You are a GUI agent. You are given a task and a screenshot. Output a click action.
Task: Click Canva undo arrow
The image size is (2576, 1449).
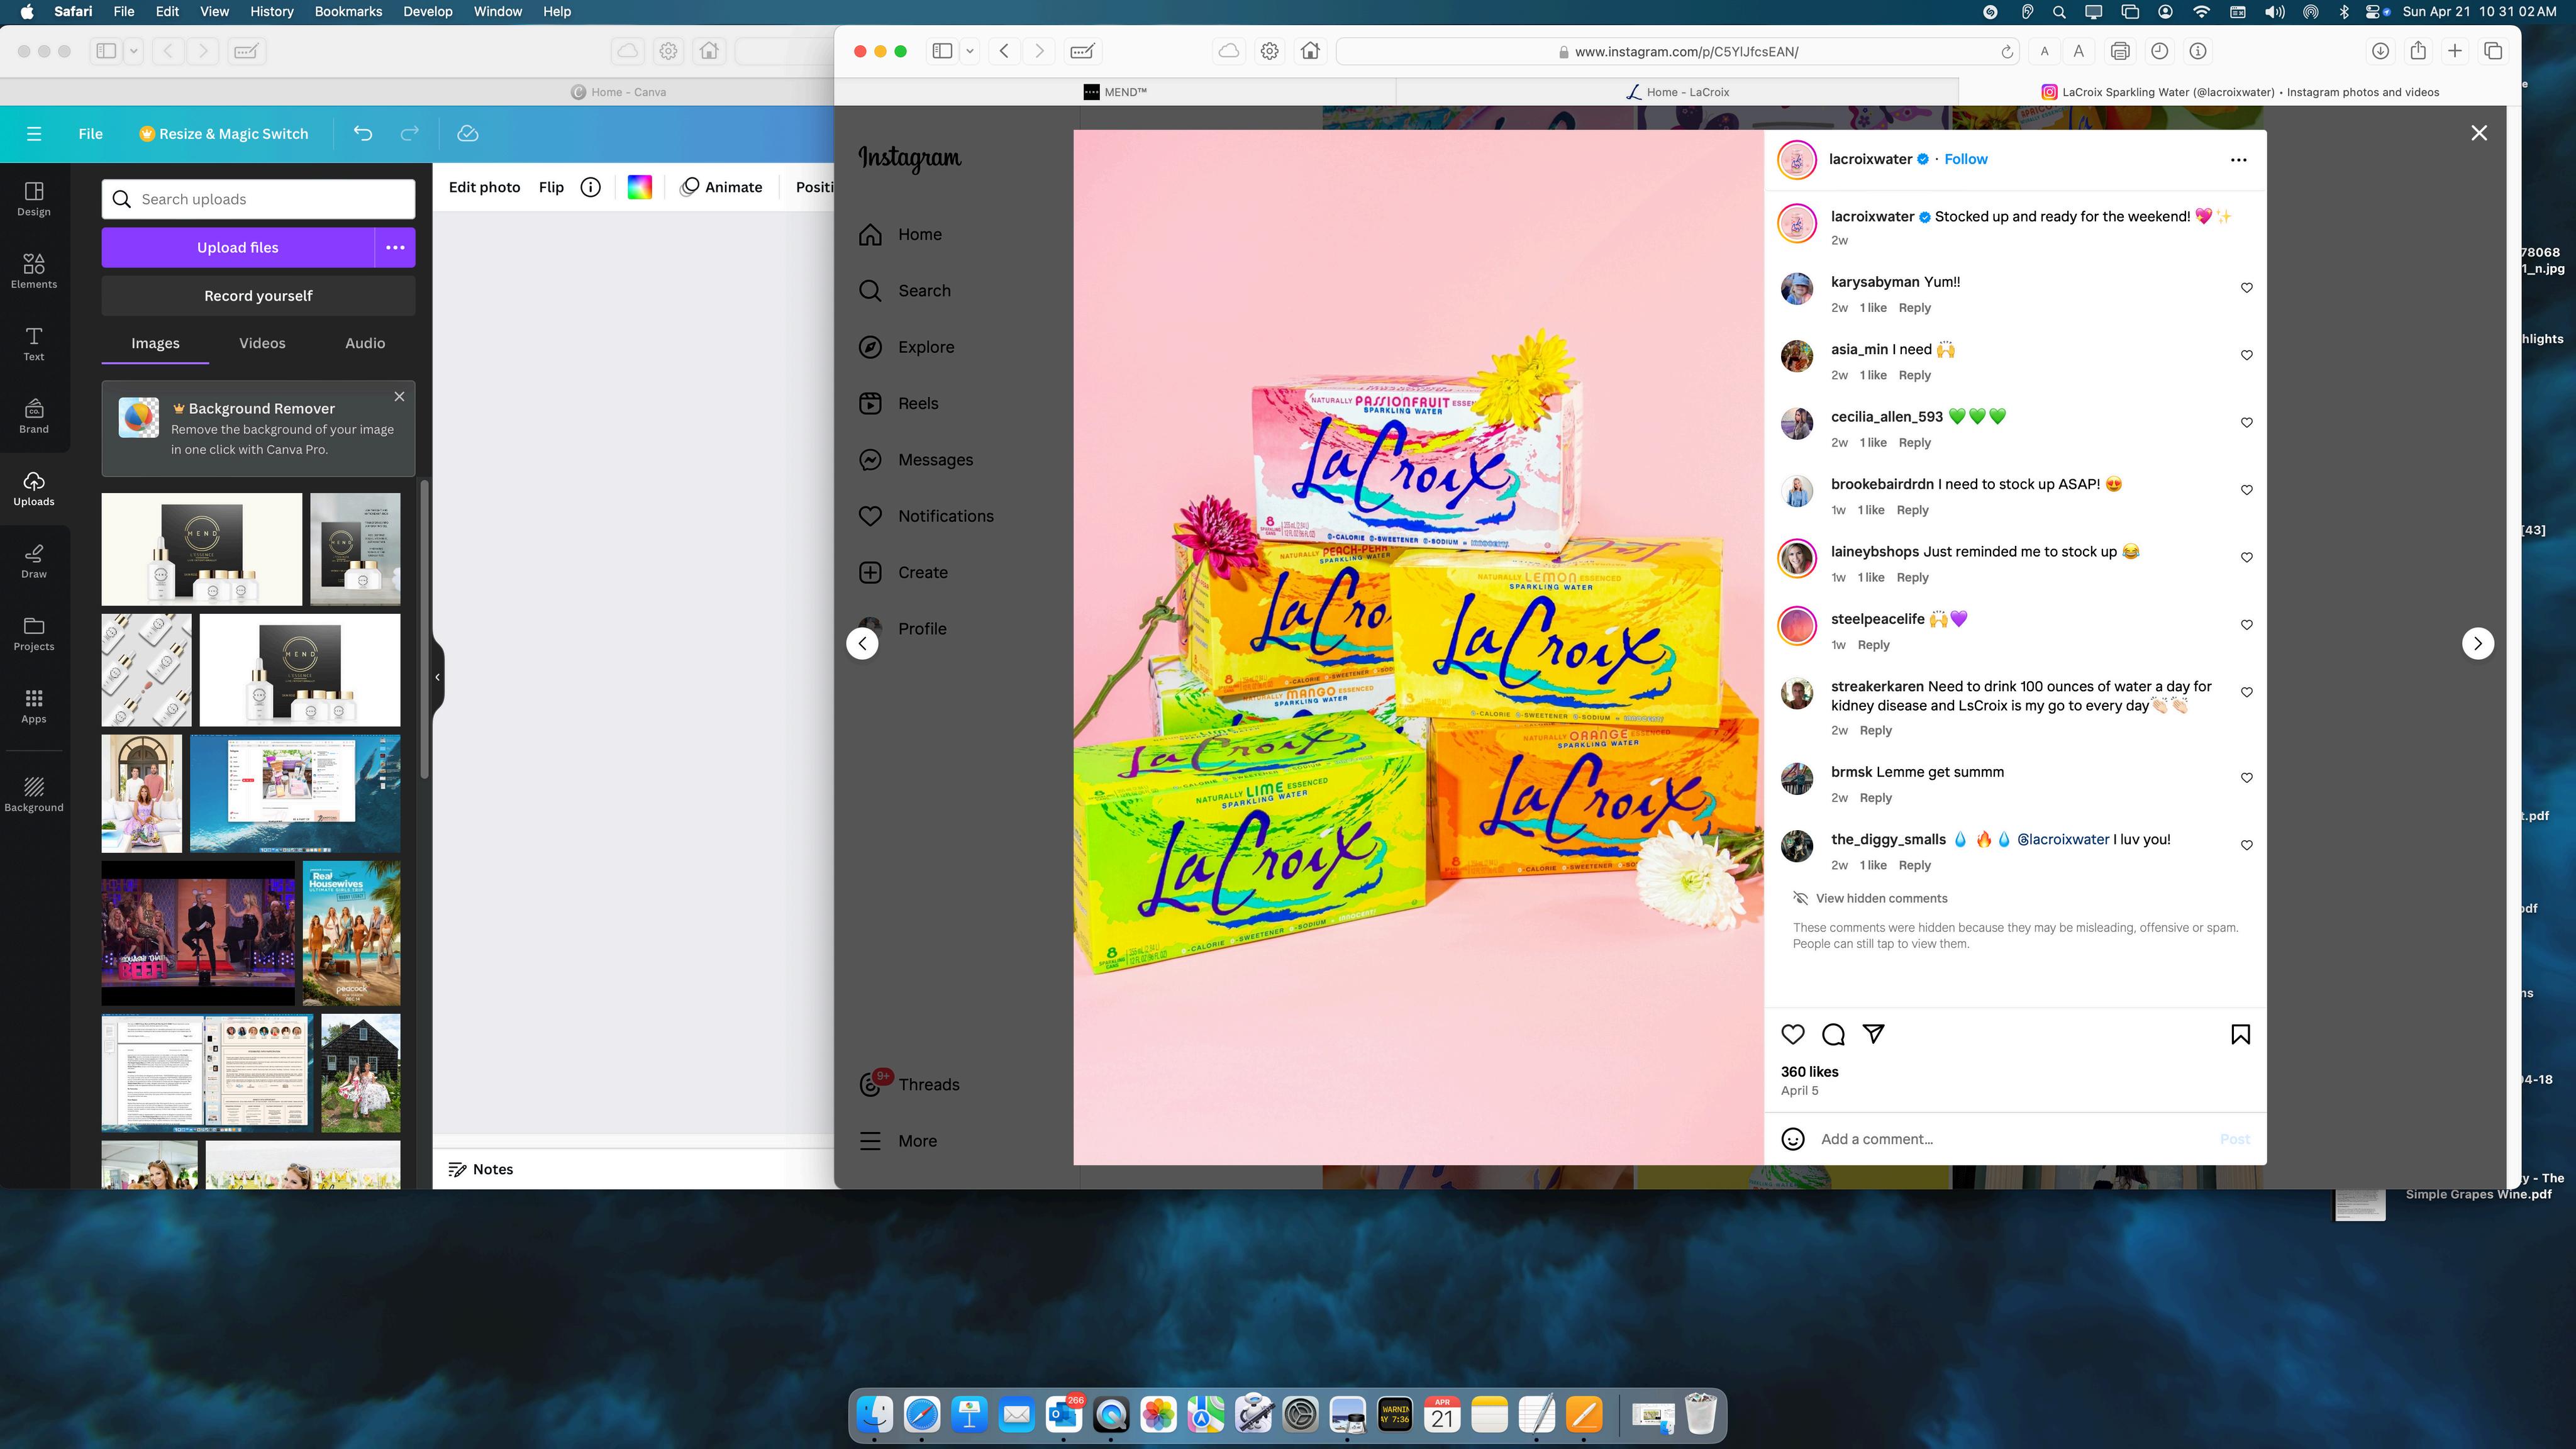coord(363,133)
